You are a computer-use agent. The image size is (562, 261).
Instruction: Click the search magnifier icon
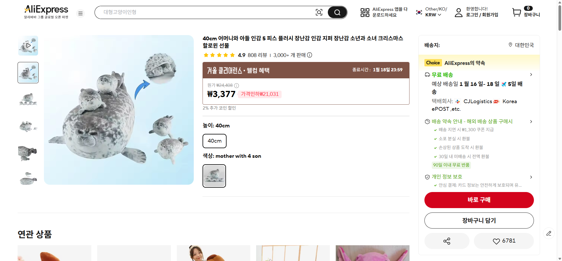pyautogui.click(x=337, y=12)
